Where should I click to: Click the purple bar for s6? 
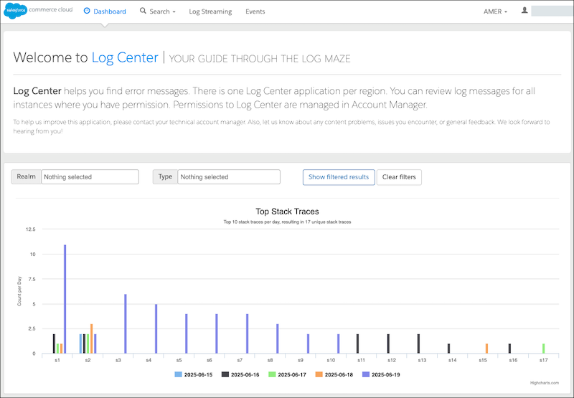217,334
